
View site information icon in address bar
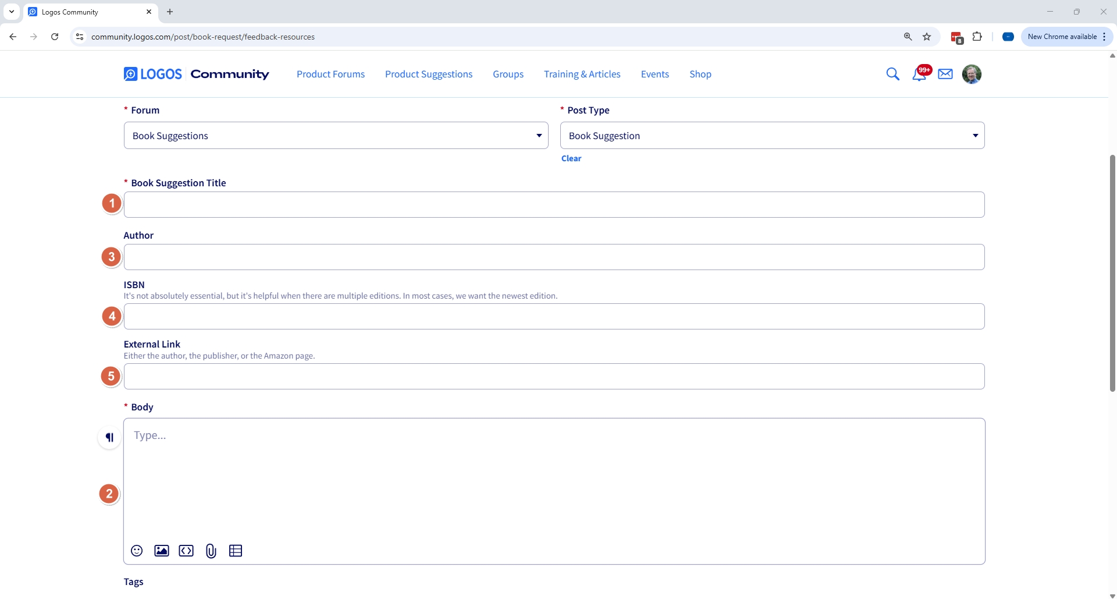click(x=80, y=37)
